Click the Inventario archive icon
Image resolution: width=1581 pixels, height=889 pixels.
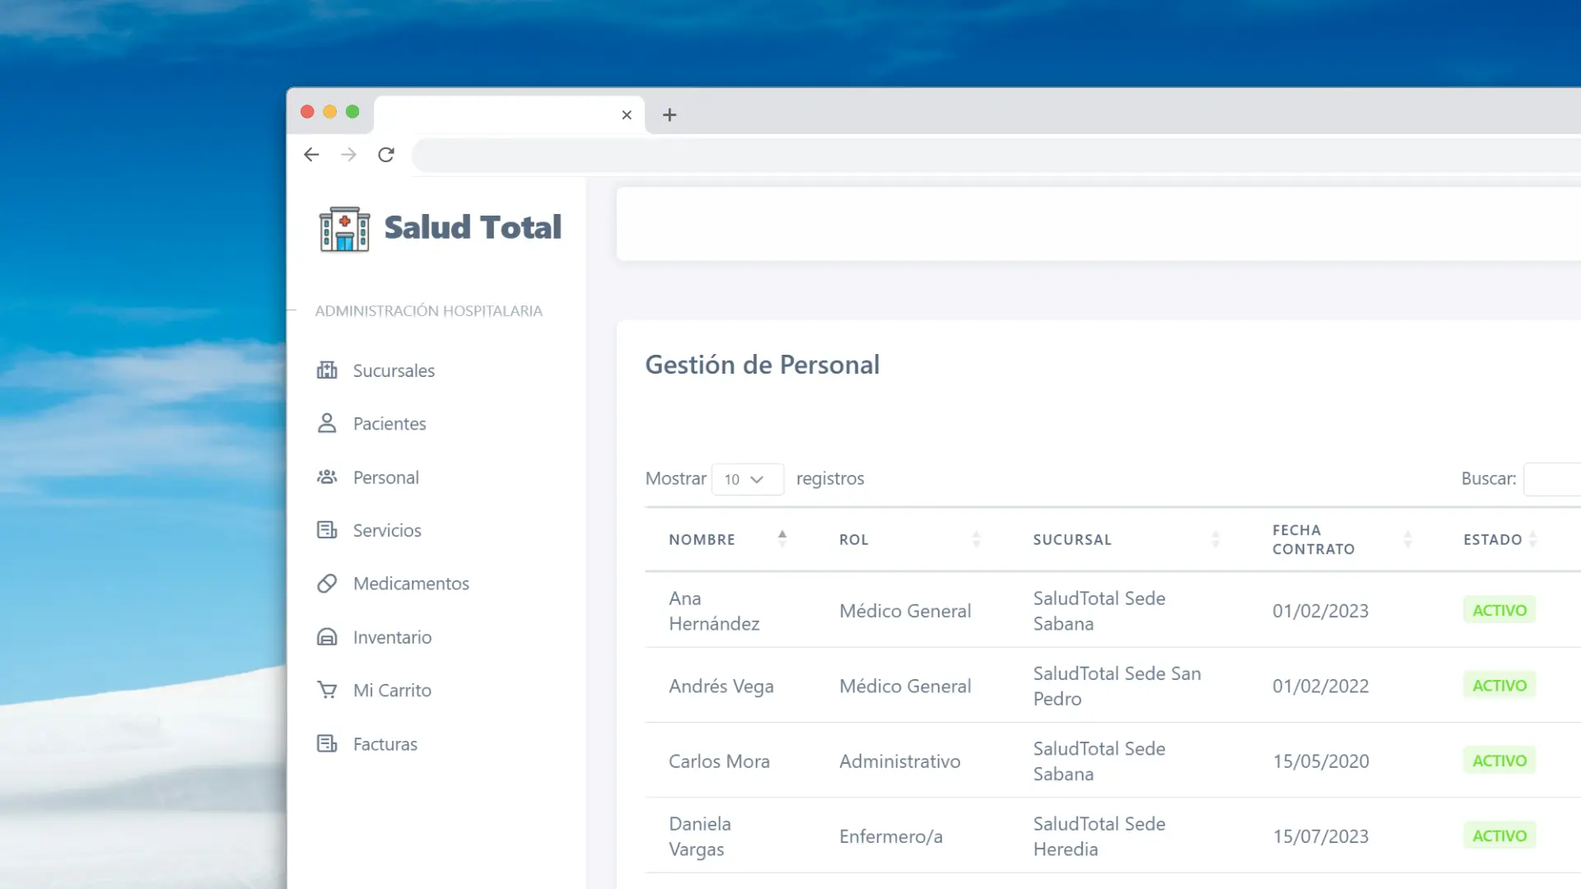(327, 636)
